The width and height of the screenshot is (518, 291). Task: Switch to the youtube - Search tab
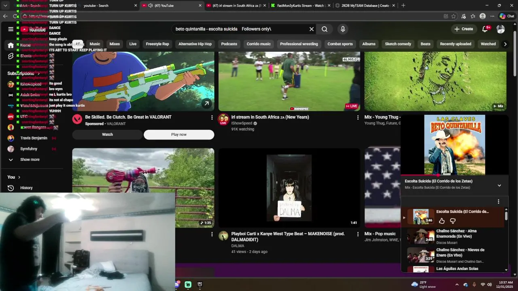(107, 6)
